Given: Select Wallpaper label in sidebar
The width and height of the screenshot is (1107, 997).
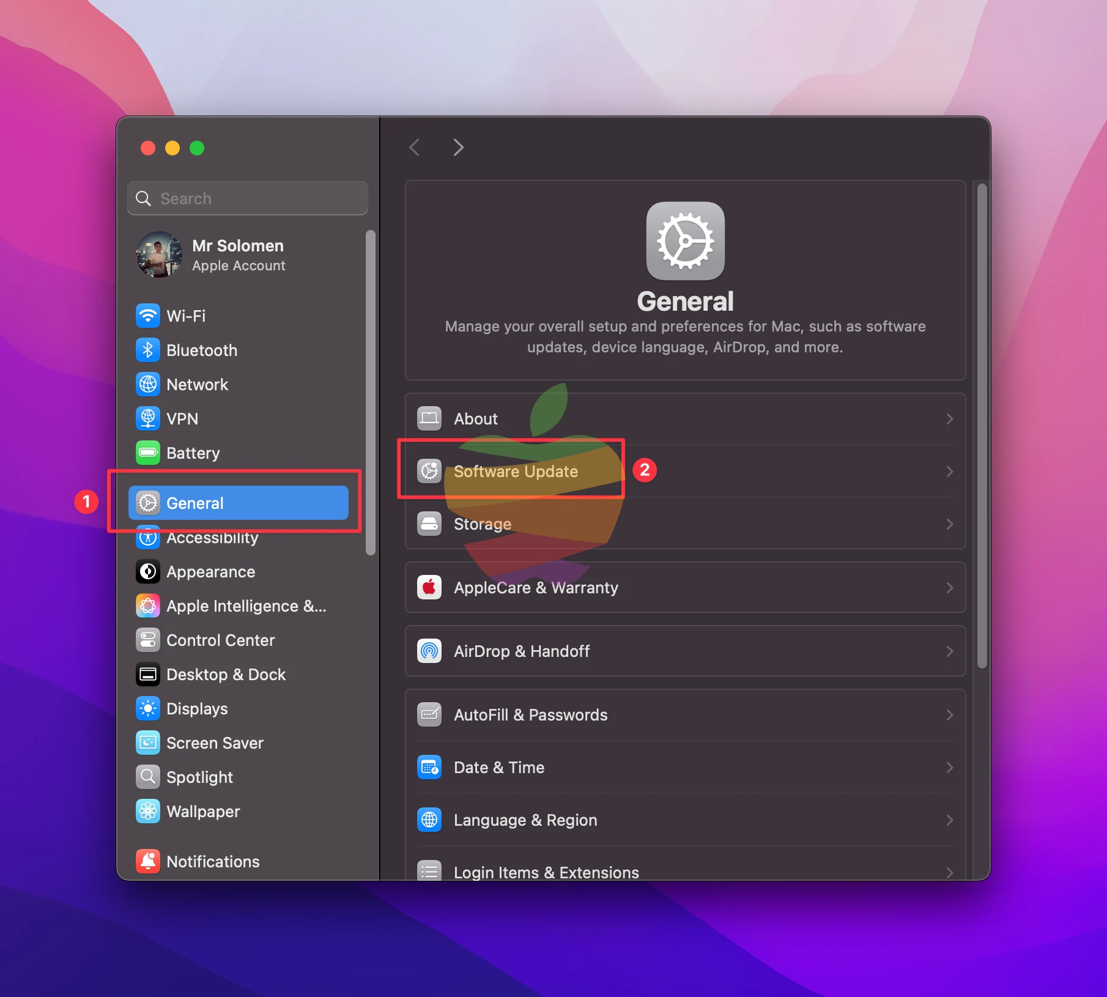Looking at the screenshot, I should click(203, 812).
